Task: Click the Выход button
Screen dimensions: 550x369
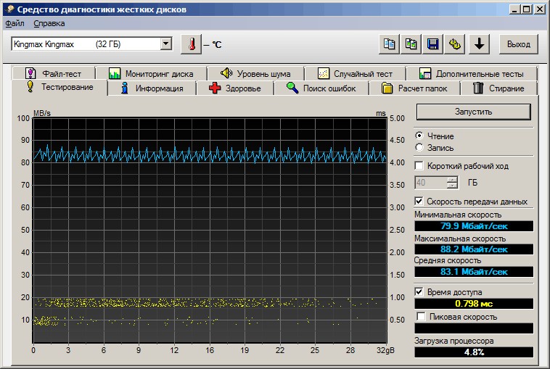Action: coord(518,44)
